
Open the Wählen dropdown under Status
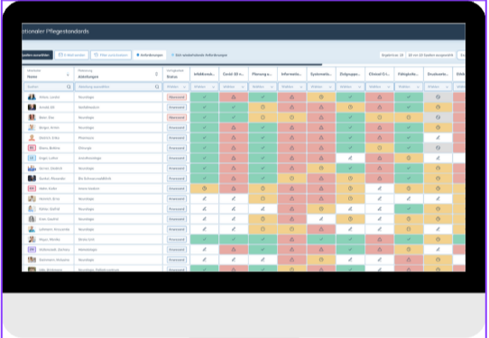176,87
